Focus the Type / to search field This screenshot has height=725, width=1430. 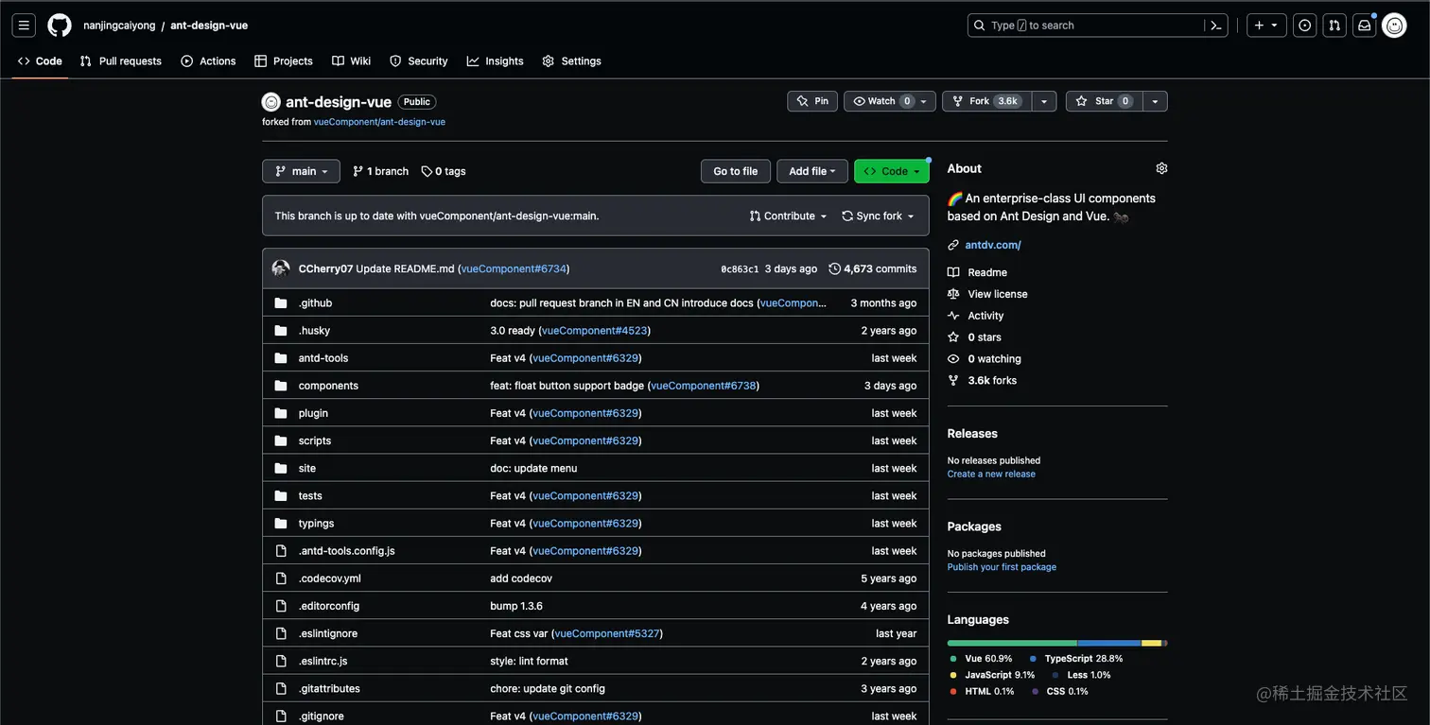tap(1085, 26)
